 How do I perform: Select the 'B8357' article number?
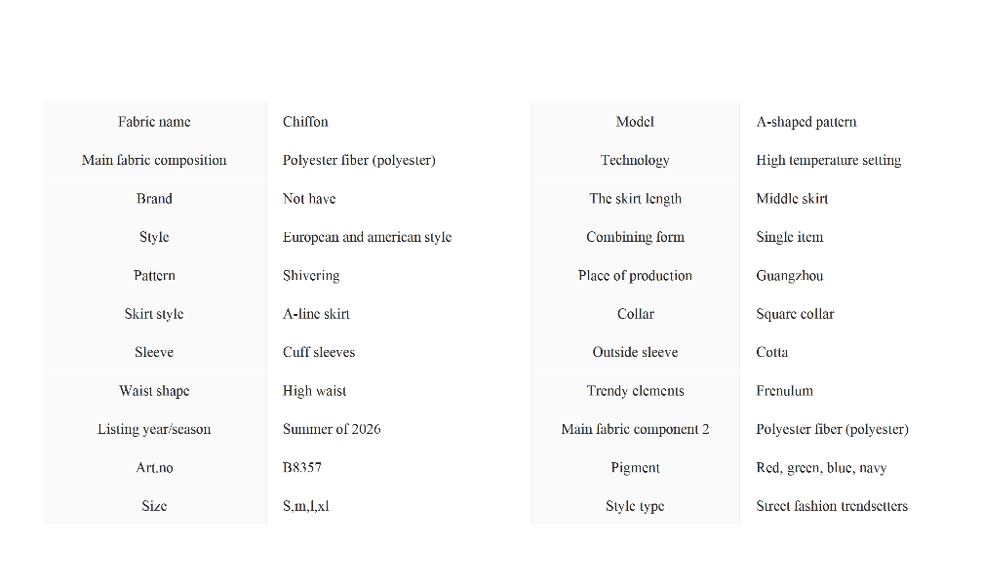click(x=302, y=468)
